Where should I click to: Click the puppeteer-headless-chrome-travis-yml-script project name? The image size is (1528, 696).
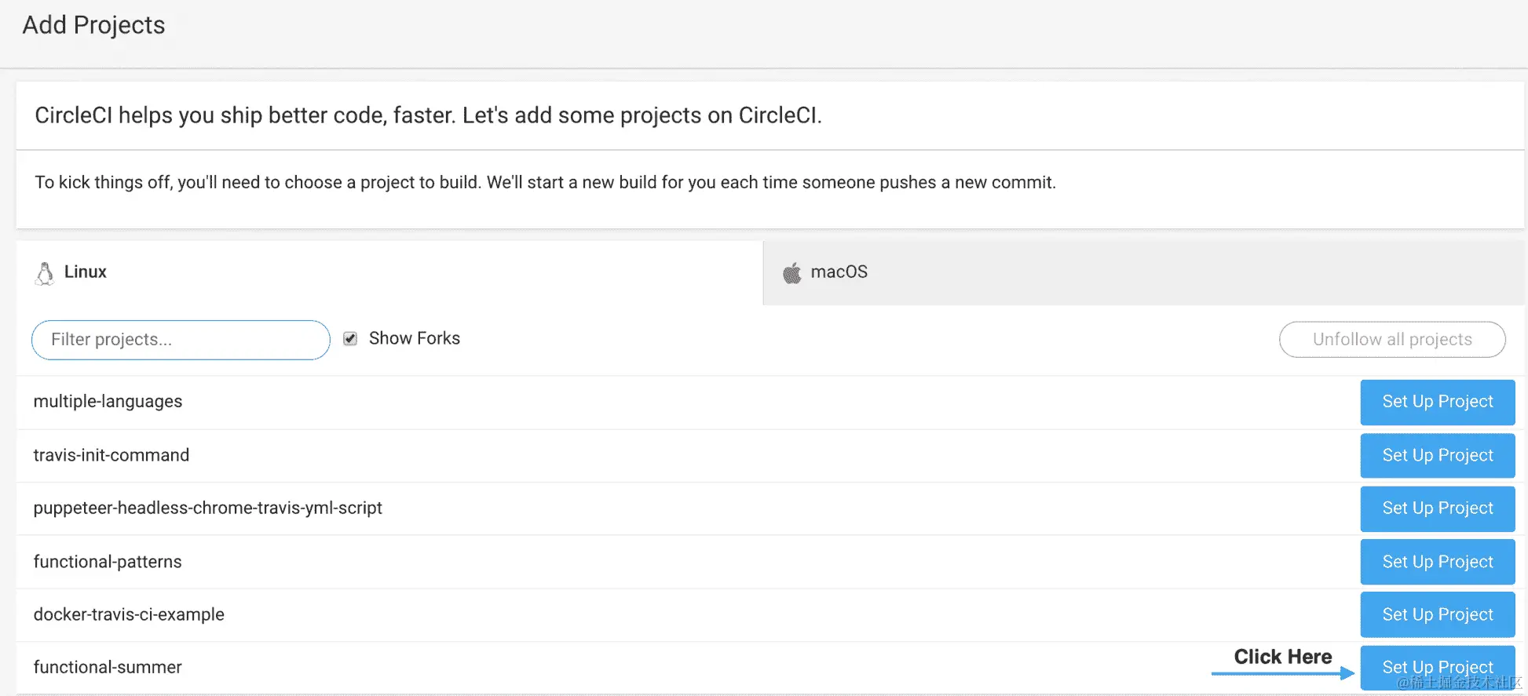pos(208,508)
